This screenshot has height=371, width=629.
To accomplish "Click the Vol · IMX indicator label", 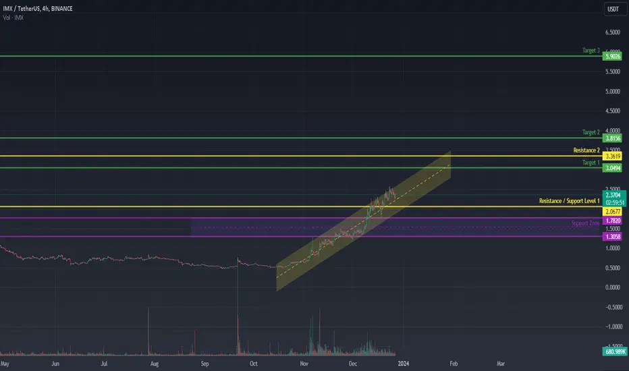I will [x=13, y=18].
